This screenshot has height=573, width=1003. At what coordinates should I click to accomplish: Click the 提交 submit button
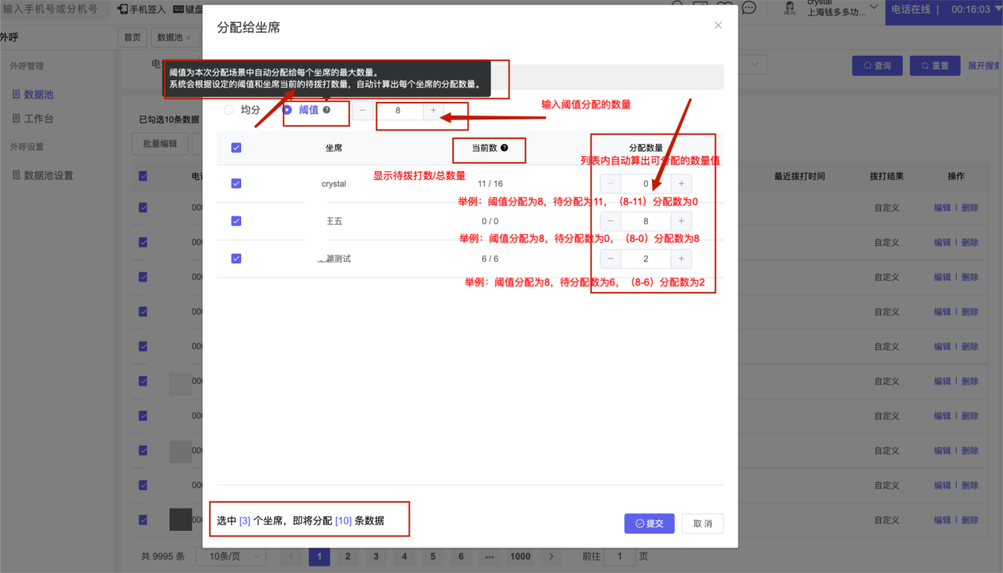(649, 524)
